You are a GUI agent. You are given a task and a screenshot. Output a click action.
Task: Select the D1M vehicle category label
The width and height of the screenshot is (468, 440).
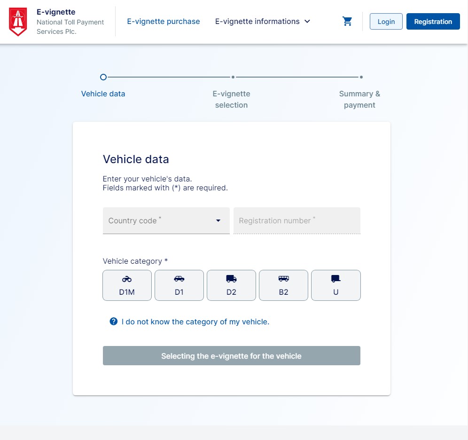[x=127, y=292]
